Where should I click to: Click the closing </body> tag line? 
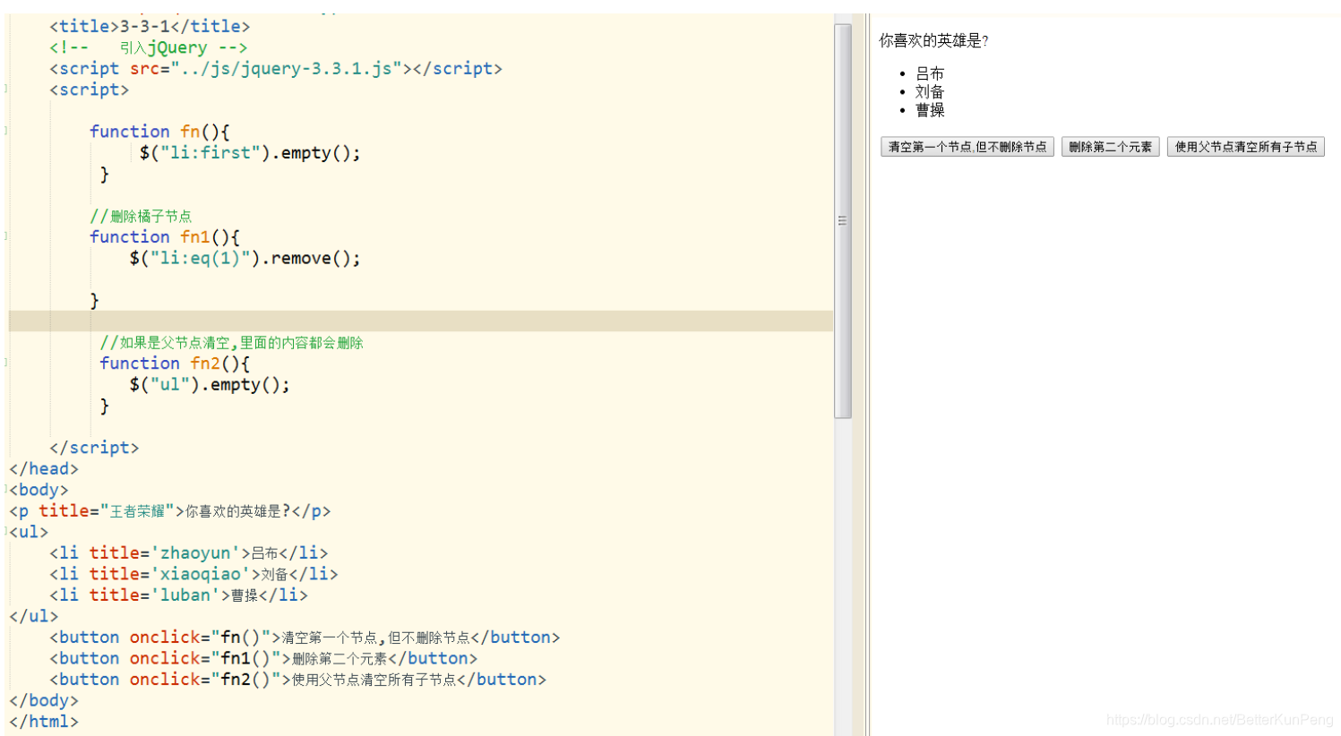[x=44, y=700]
